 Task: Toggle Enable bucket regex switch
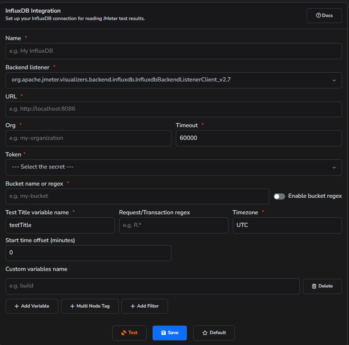coord(279,196)
